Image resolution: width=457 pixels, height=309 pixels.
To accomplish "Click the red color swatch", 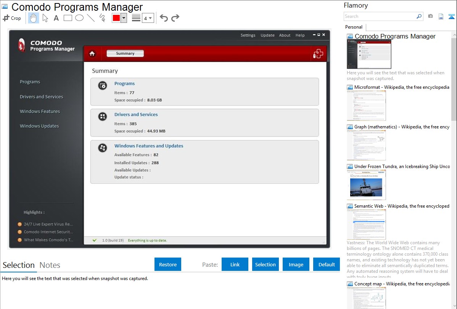I will click(116, 18).
